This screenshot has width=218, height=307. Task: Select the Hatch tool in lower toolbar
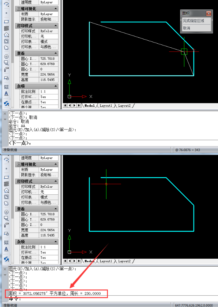pyautogui.click(x=7, y=242)
